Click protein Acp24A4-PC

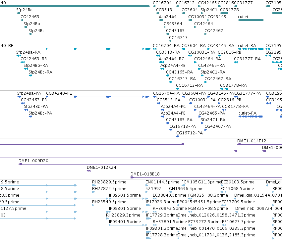(x=173, y=107)
